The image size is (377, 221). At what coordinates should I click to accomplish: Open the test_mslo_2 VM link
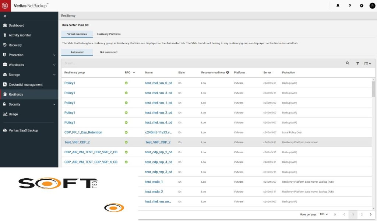tap(154, 192)
